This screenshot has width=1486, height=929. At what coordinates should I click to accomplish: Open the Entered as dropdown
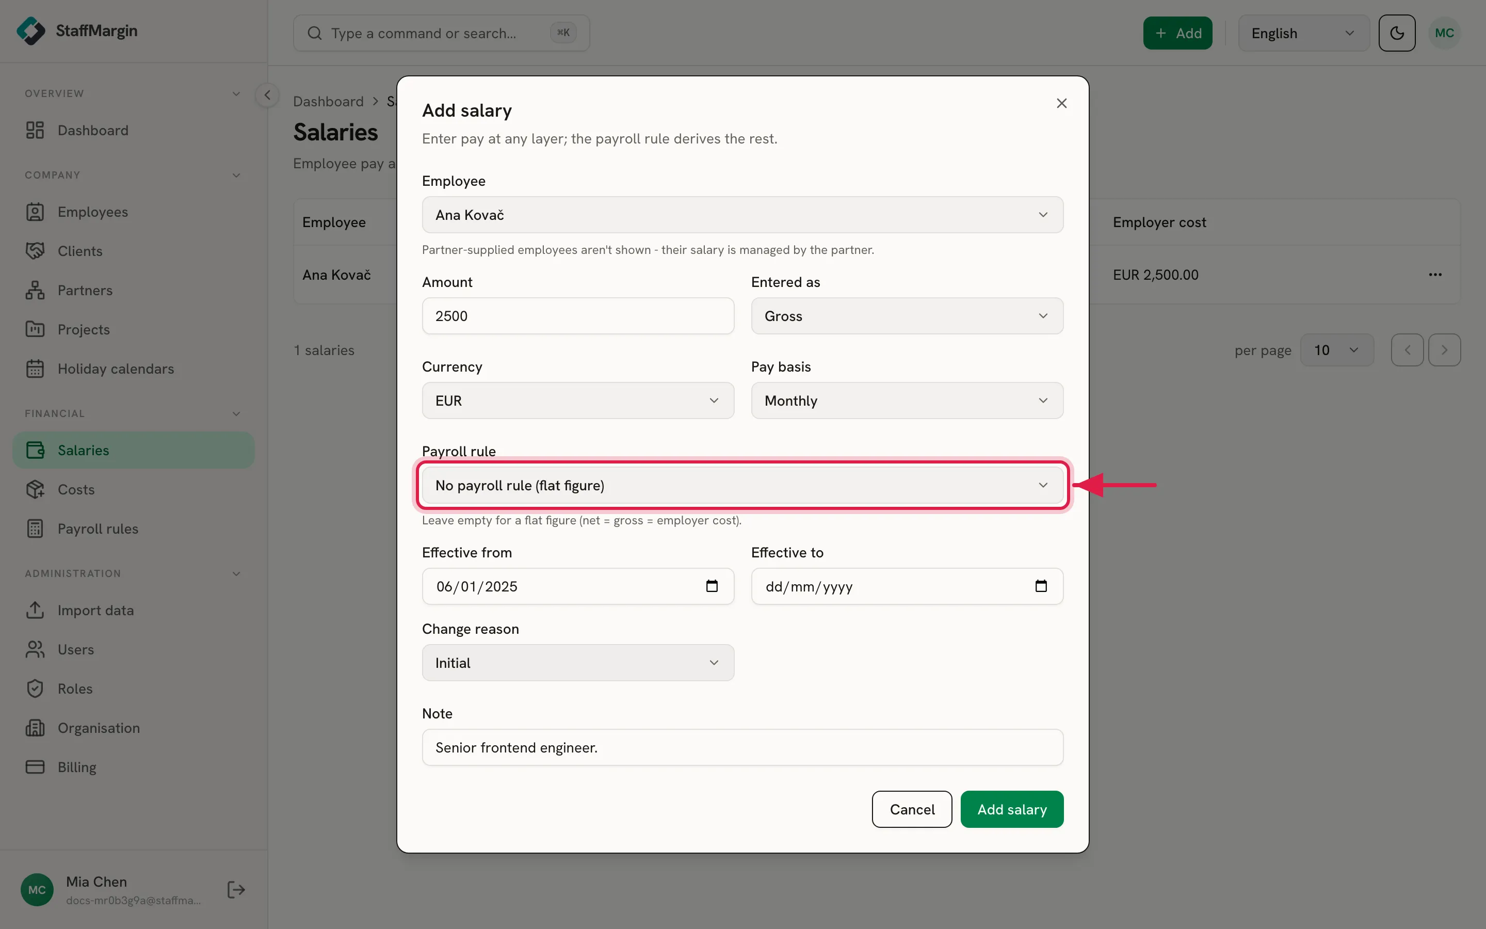point(907,316)
